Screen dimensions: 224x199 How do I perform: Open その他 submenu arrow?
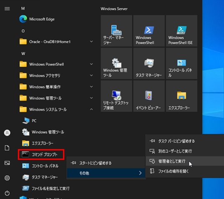coord(140,173)
